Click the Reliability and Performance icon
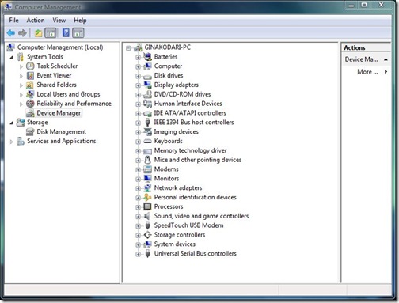This screenshot has width=399, height=303. pyautogui.click(x=30, y=104)
